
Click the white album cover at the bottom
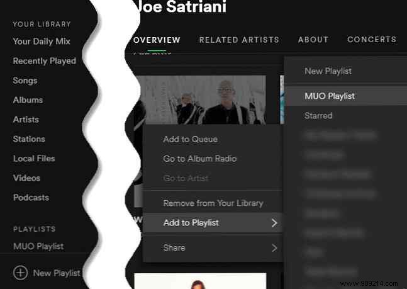click(x=200, y=281)
